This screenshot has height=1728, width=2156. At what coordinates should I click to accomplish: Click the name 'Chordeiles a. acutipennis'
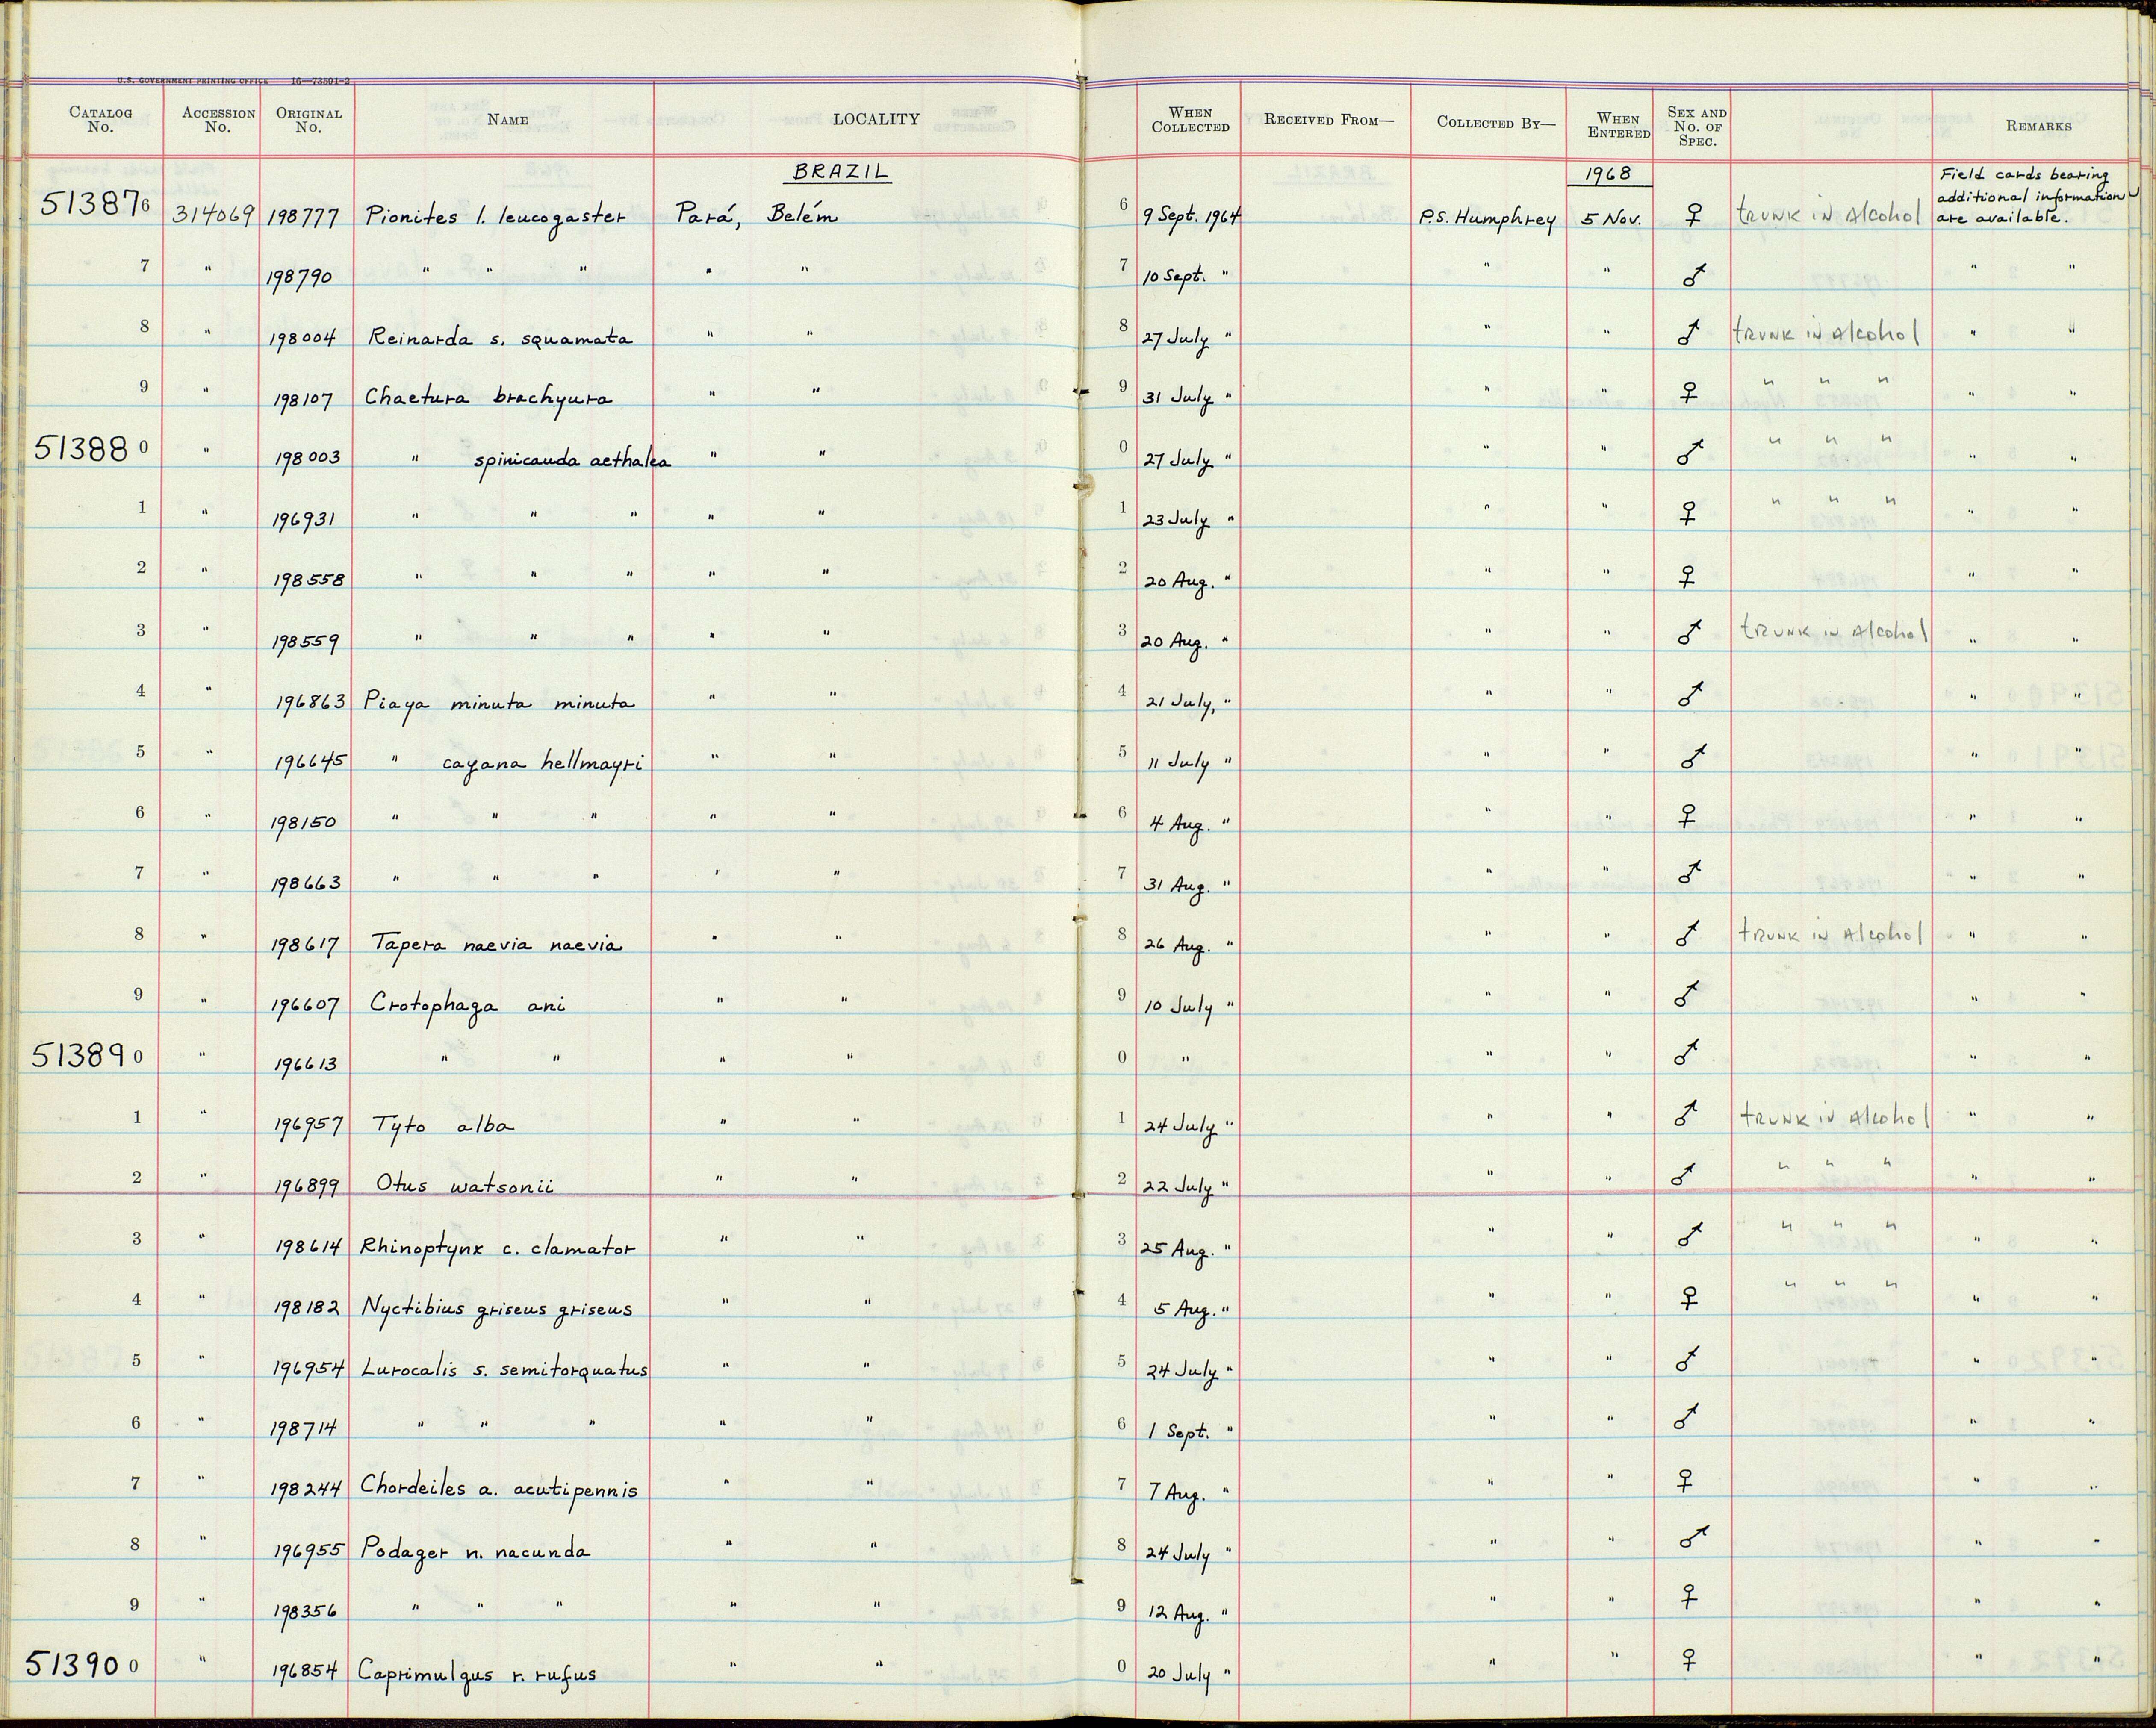[499, 1489]
